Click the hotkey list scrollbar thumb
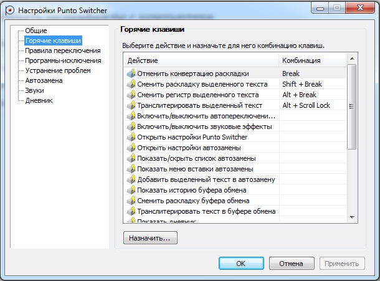 [352, 107]
